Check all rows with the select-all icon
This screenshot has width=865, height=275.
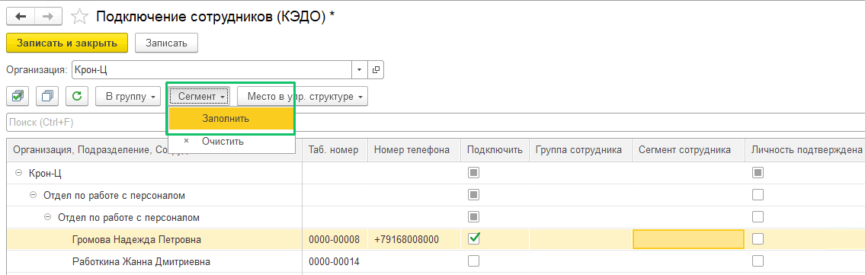coord(18,97)
